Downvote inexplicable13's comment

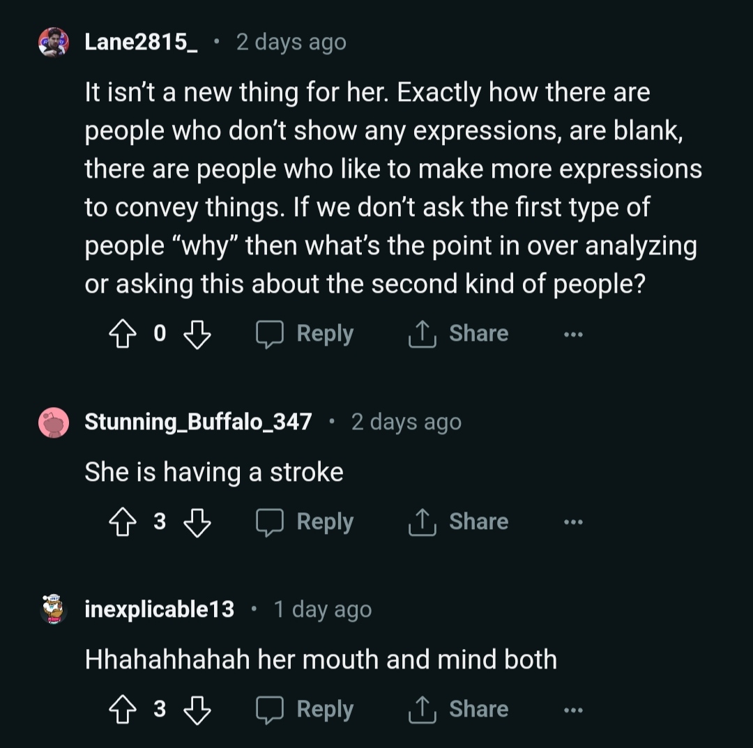coord(197,709)
